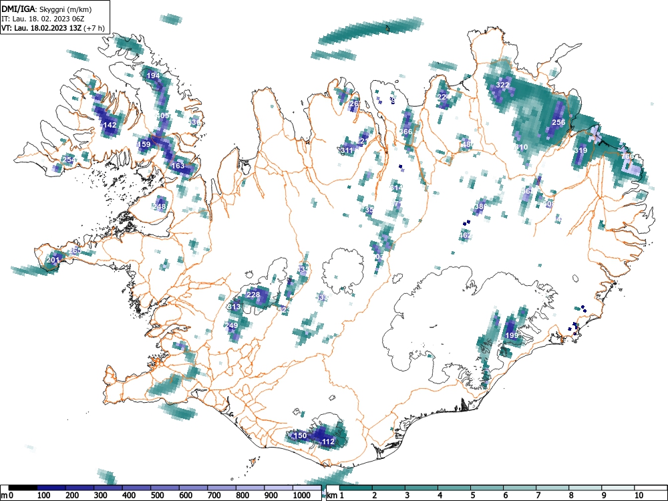Click the 228 visibility value
This screenshot has width=668, height=501.
click(253, 295)
